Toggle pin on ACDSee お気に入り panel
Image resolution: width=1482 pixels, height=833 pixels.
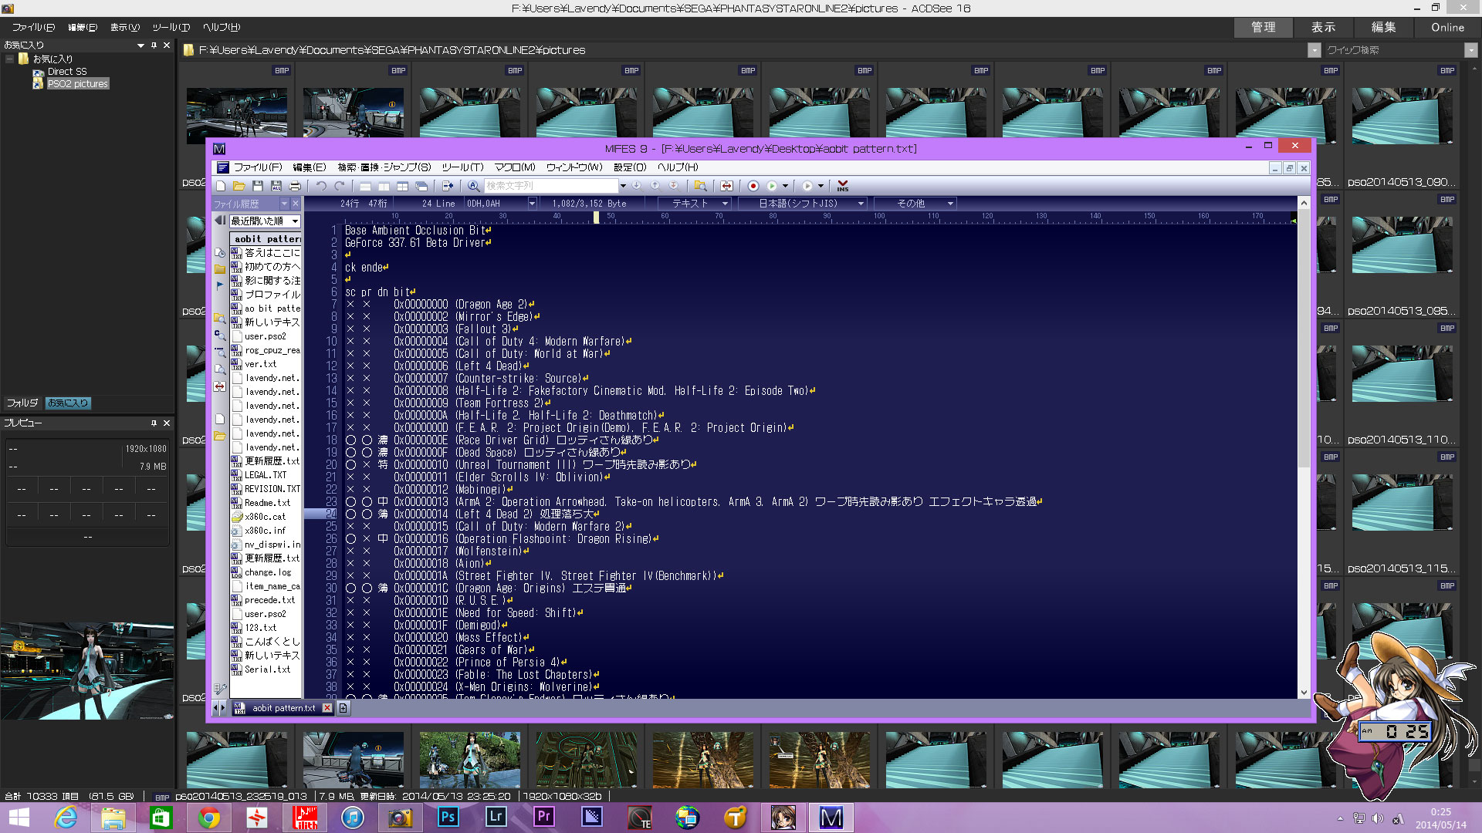[x=154, y=46]
